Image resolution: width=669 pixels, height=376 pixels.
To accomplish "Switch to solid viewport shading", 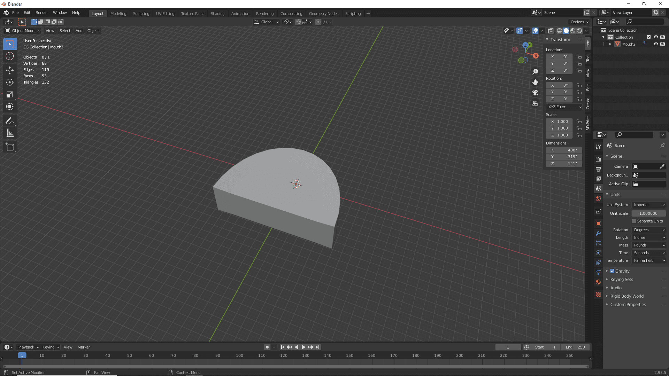I will tap(566, 31).
